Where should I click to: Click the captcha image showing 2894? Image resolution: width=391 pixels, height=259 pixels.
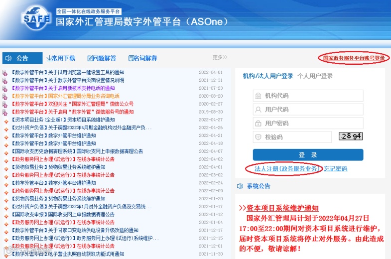(x=350, y=136)
